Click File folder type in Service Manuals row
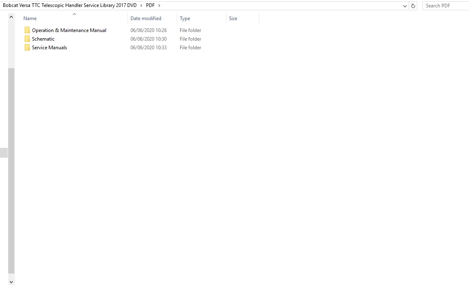The height and width of the screenshot is (285, 469). [x=190, y=48]
